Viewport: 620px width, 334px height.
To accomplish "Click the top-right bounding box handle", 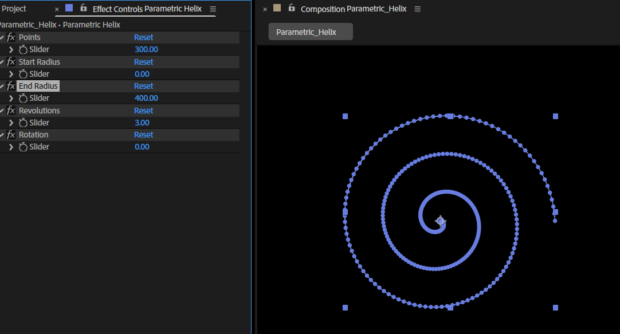I will 556,116.
